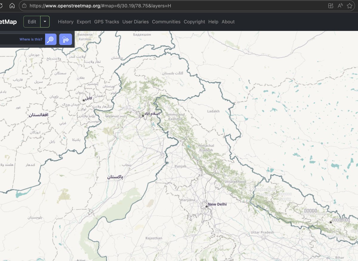358x261 pixels.
Task: Click the New Delhi capital star marker
Action: (x=206, y=206)
